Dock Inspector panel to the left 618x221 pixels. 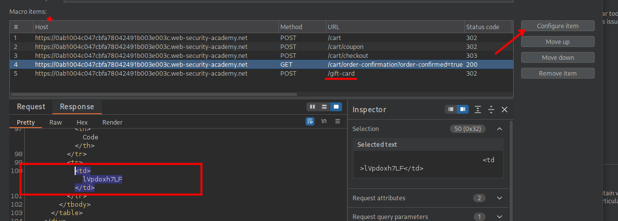tap(451, 109)
